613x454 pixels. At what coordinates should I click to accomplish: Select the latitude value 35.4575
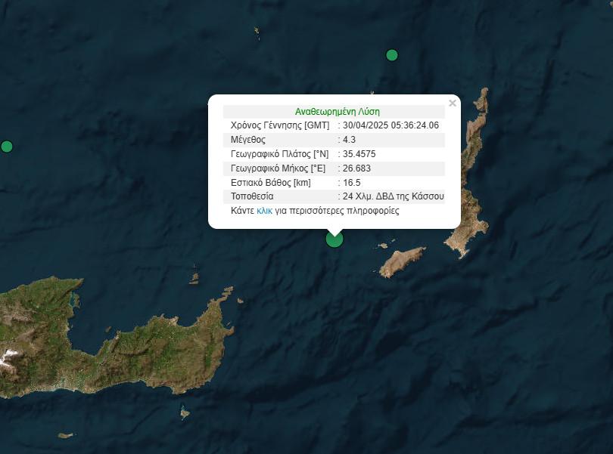(359, 154)
